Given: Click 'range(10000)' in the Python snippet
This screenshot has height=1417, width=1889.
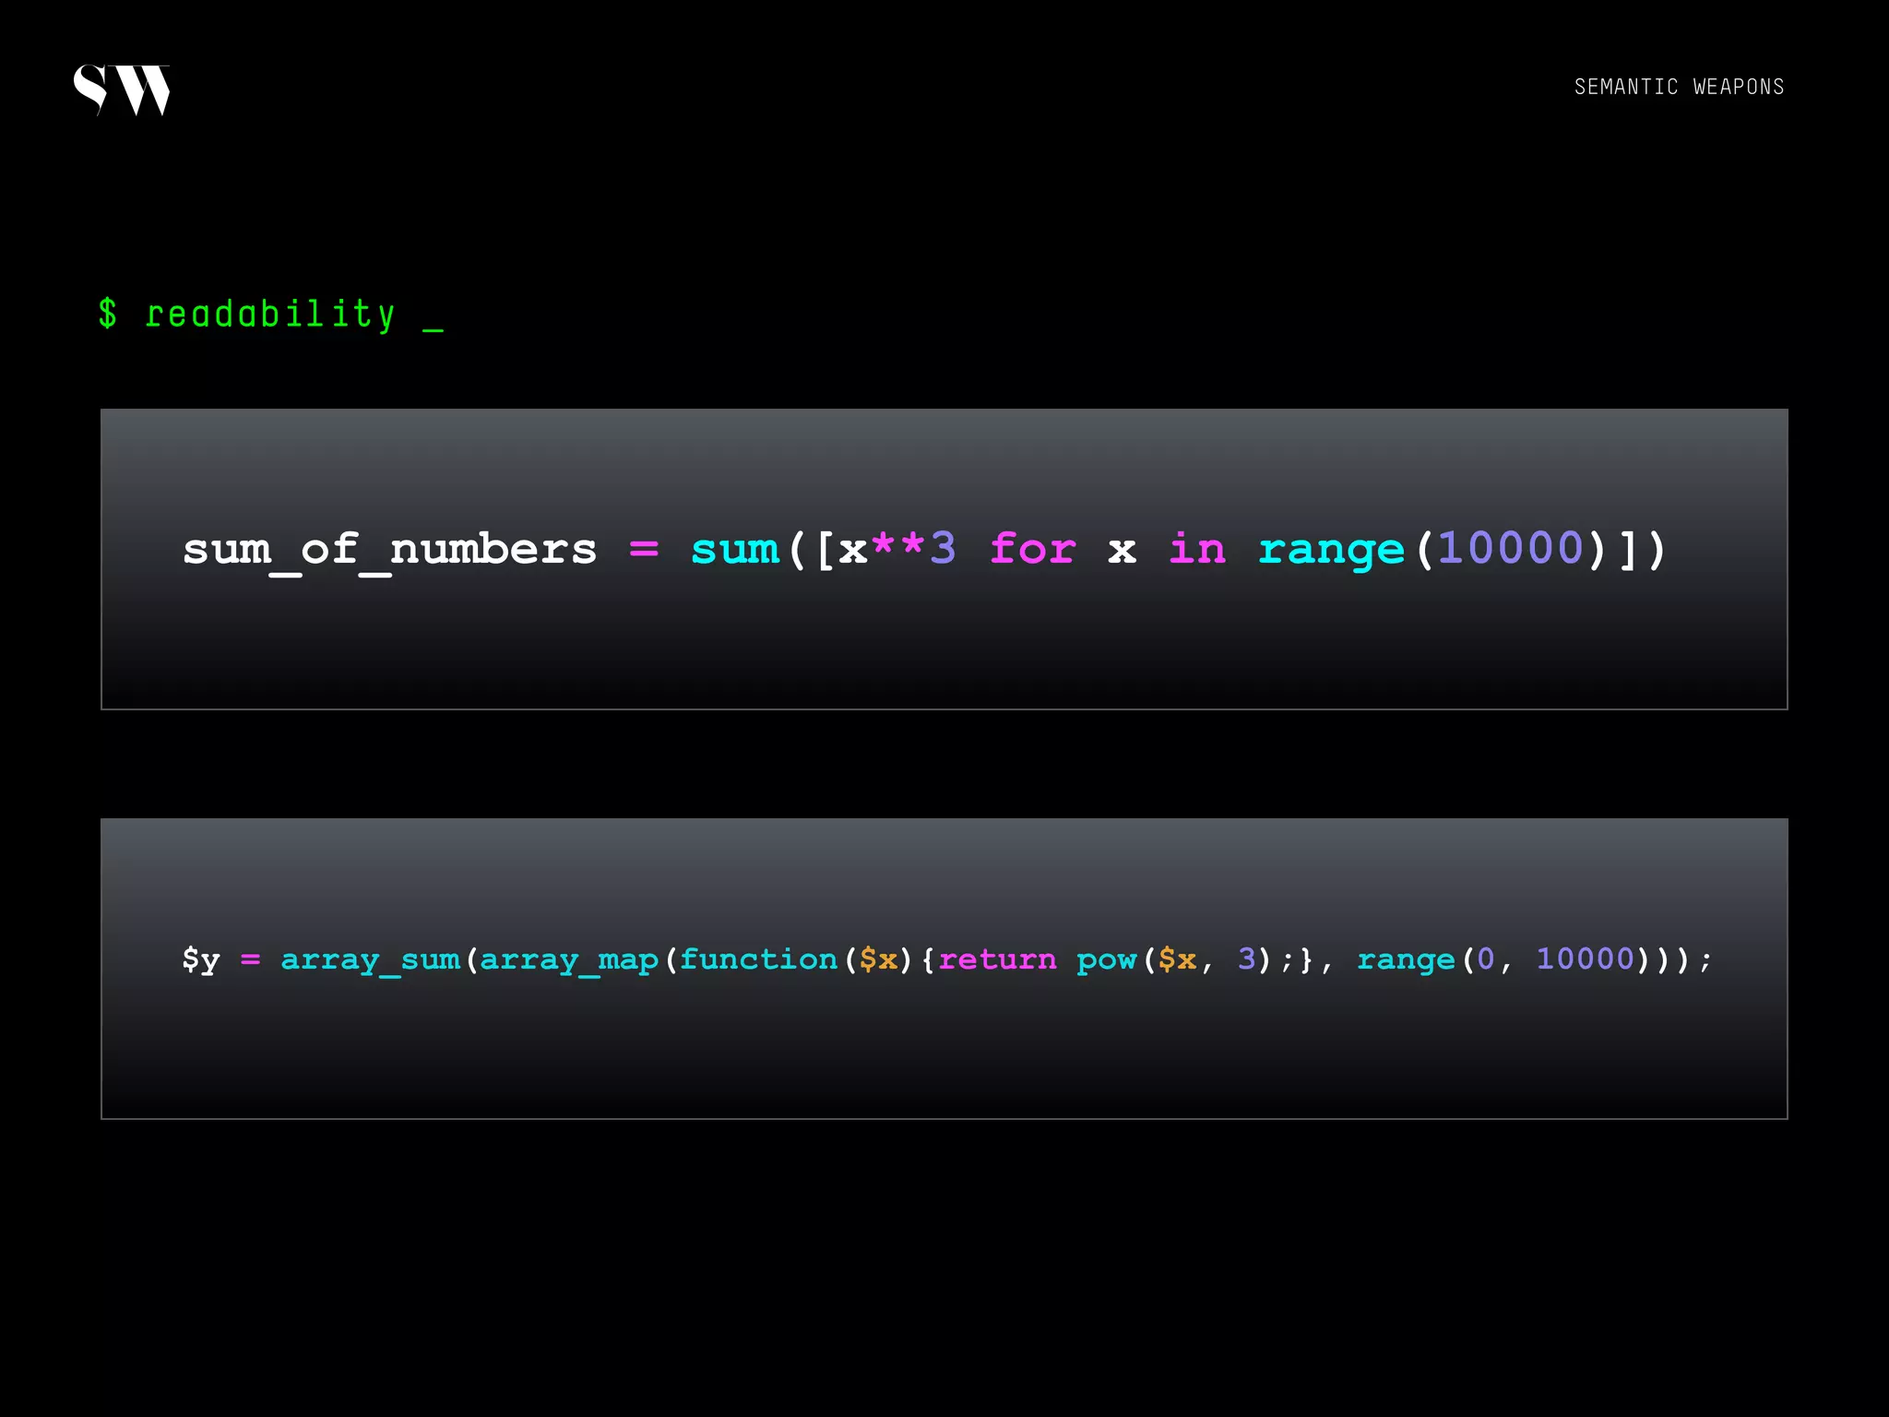Looking at the screenshot, I should click(x=1434, y=551).
